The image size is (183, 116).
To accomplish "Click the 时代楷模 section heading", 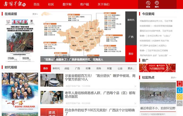I will [x=11, y=67].
